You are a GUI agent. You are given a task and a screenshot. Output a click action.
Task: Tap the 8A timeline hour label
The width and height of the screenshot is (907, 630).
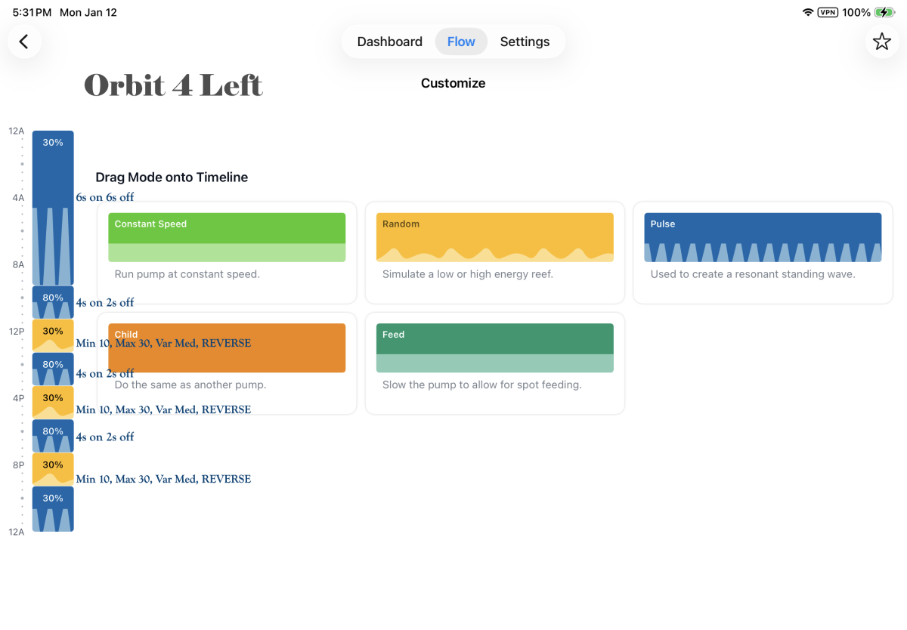coord(18,264)
